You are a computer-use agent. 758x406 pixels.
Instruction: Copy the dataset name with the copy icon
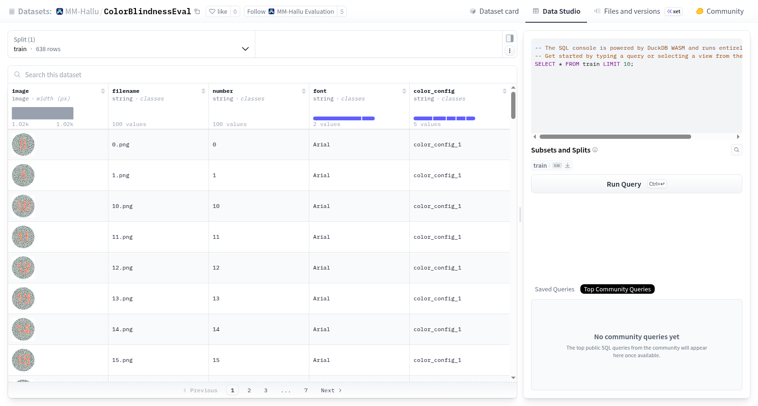click(x=197, y=11)
